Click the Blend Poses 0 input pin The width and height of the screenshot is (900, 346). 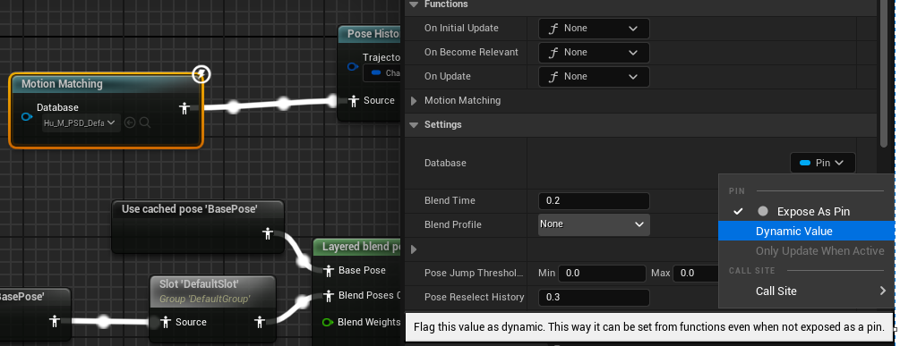pyautogui.click(x=329, y=296)
